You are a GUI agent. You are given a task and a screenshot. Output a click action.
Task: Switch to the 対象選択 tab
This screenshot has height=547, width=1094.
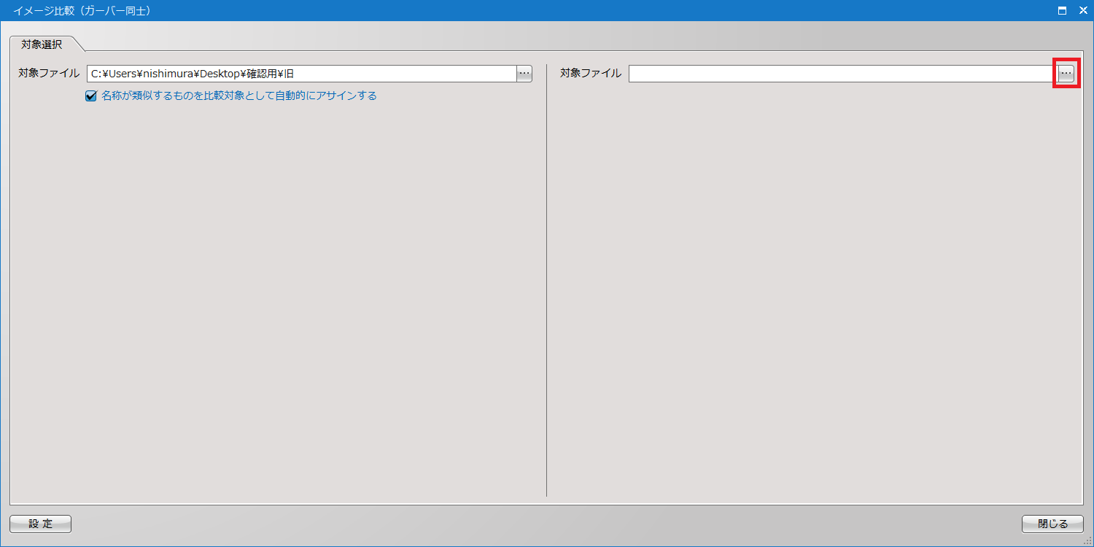pyautogui.click(x=42, y=44)
